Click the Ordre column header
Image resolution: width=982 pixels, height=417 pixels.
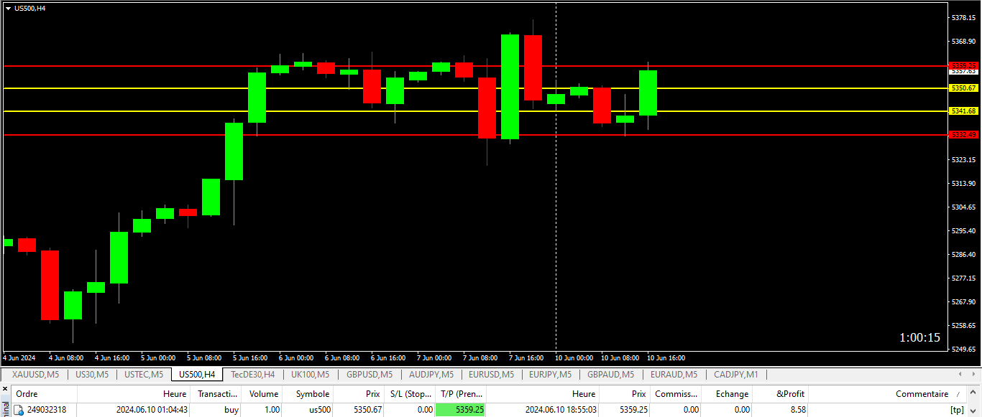(x=27, y=394)
